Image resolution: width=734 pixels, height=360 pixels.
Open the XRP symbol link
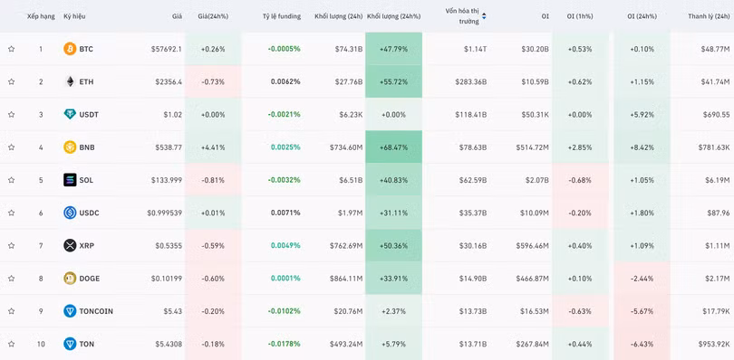[87, 245]
